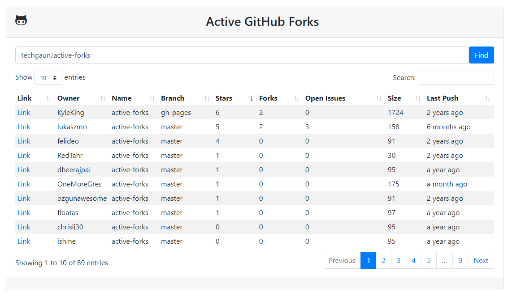This screenshot has width=508, height=296.
Task: Open the Link for KyleKing's fork
Action: point(24,113)
